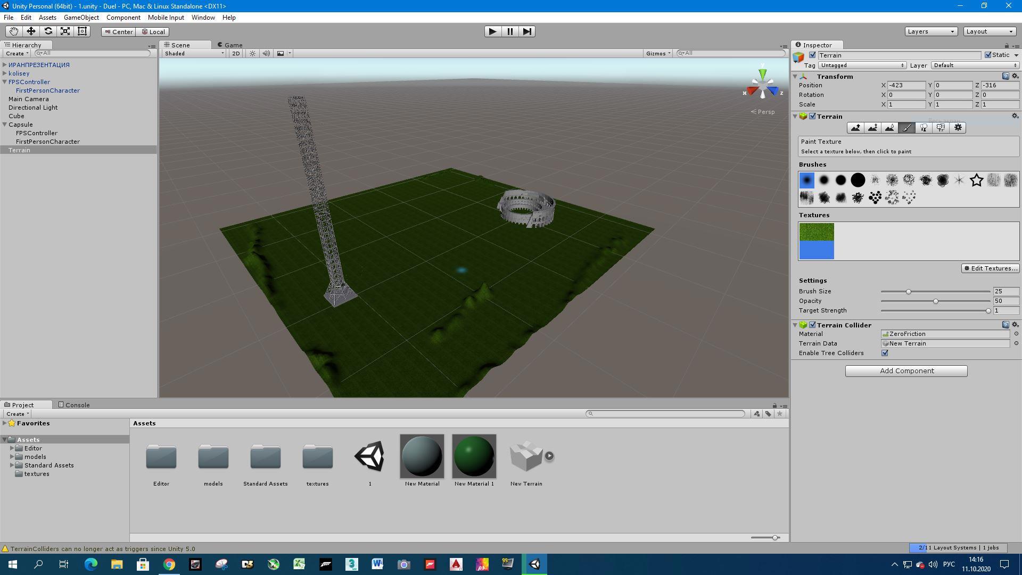This screenshot has height=575, width=1022.
Task: Open the GameObject menu
Action: (x=81, y=18)
